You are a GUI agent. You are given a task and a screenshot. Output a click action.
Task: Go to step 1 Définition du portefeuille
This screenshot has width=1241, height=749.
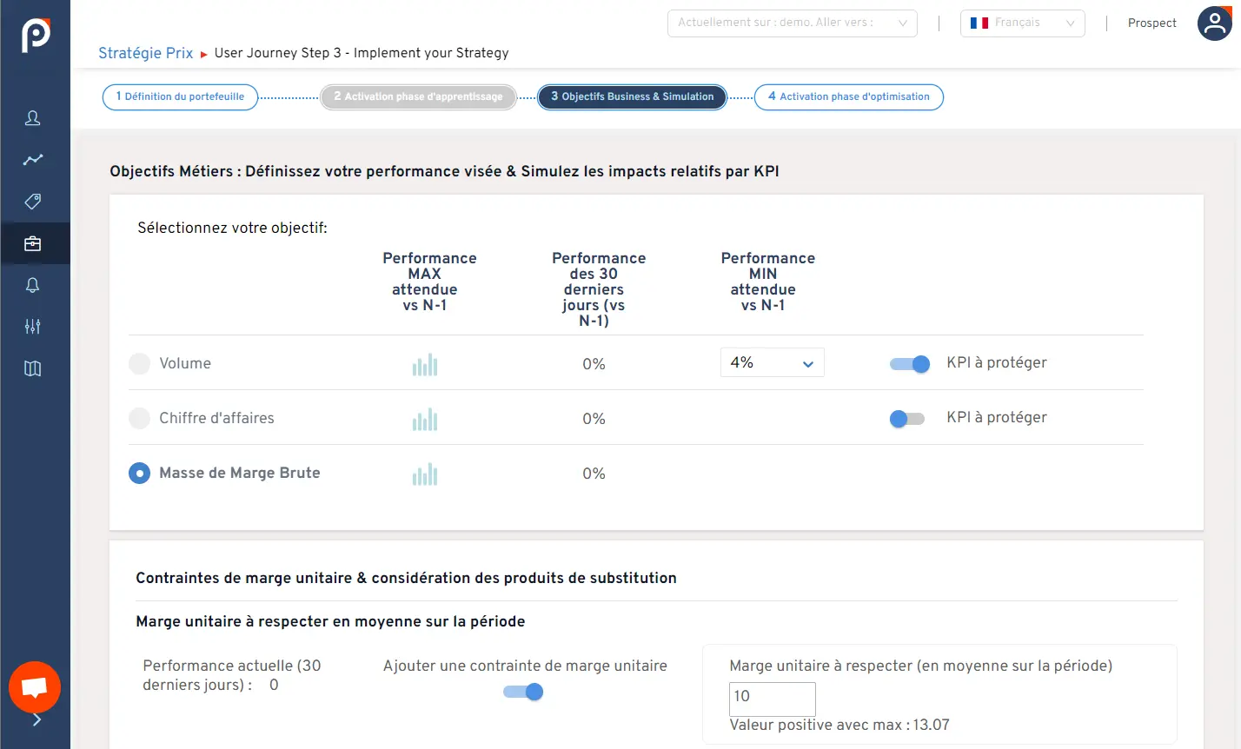179,97
